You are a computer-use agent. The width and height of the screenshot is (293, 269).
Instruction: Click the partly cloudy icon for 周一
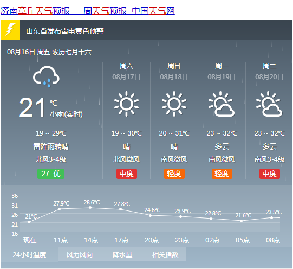click(222, 104)
